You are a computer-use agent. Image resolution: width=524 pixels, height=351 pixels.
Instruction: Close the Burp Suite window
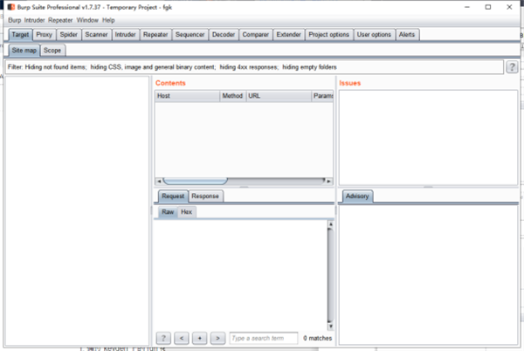pos(509,7)
